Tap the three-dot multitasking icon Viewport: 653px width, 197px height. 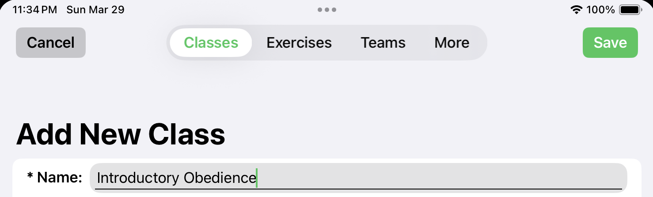click(327, 10)
